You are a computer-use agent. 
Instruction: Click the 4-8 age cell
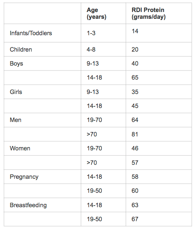(91, 50)
